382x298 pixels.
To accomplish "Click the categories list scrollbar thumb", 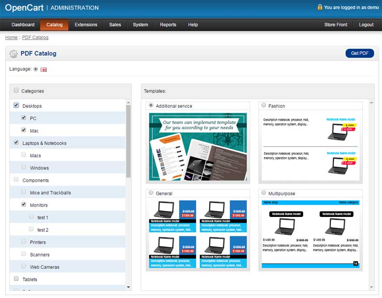I will point(128,141).
